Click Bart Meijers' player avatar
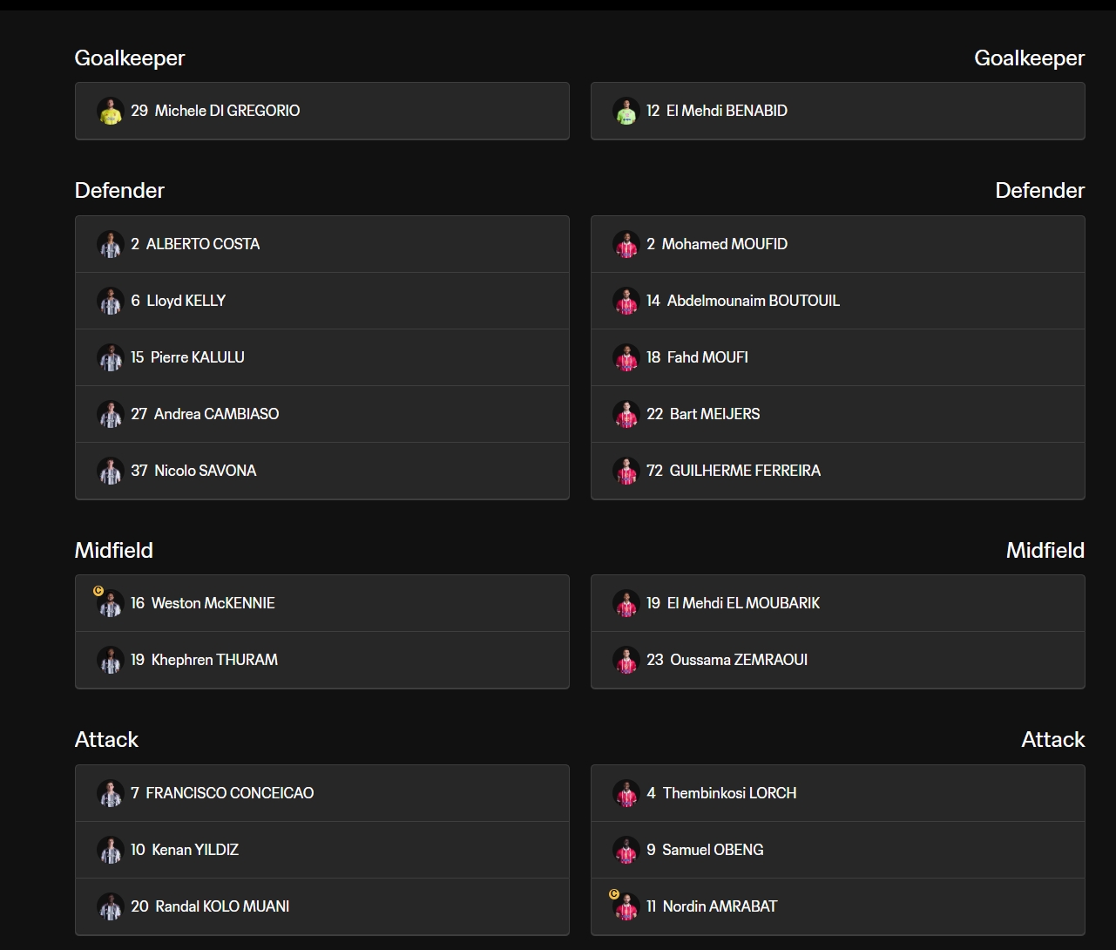 point(626,414)
